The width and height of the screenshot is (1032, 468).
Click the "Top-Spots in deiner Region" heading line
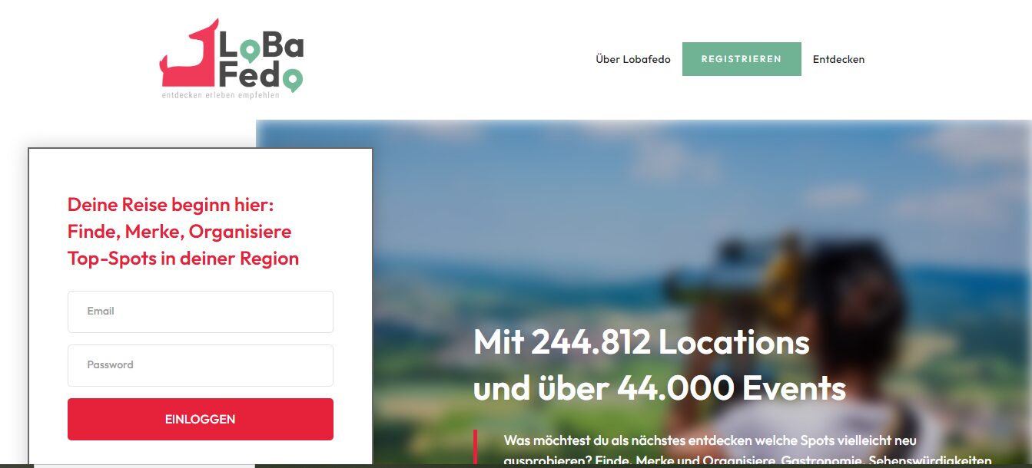tap(183, 259)
